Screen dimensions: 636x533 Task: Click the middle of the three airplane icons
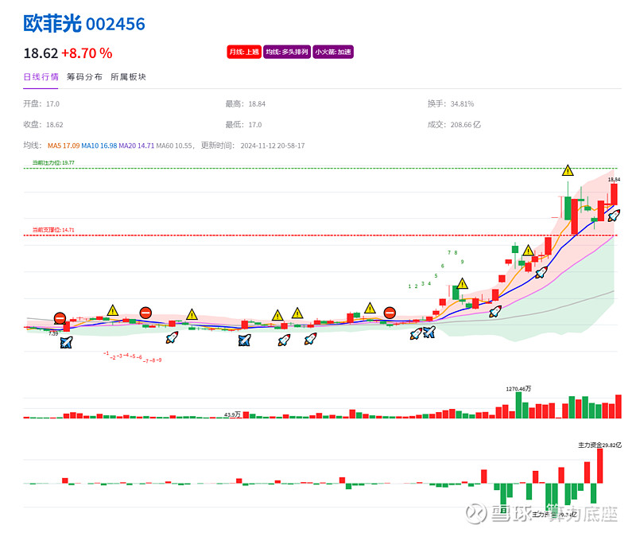(x=244, y=340)
